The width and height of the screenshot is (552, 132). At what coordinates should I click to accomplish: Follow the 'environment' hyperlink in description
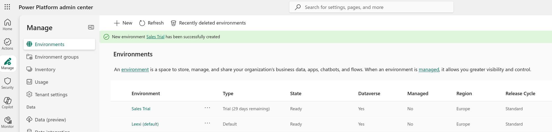click(135, 69)
